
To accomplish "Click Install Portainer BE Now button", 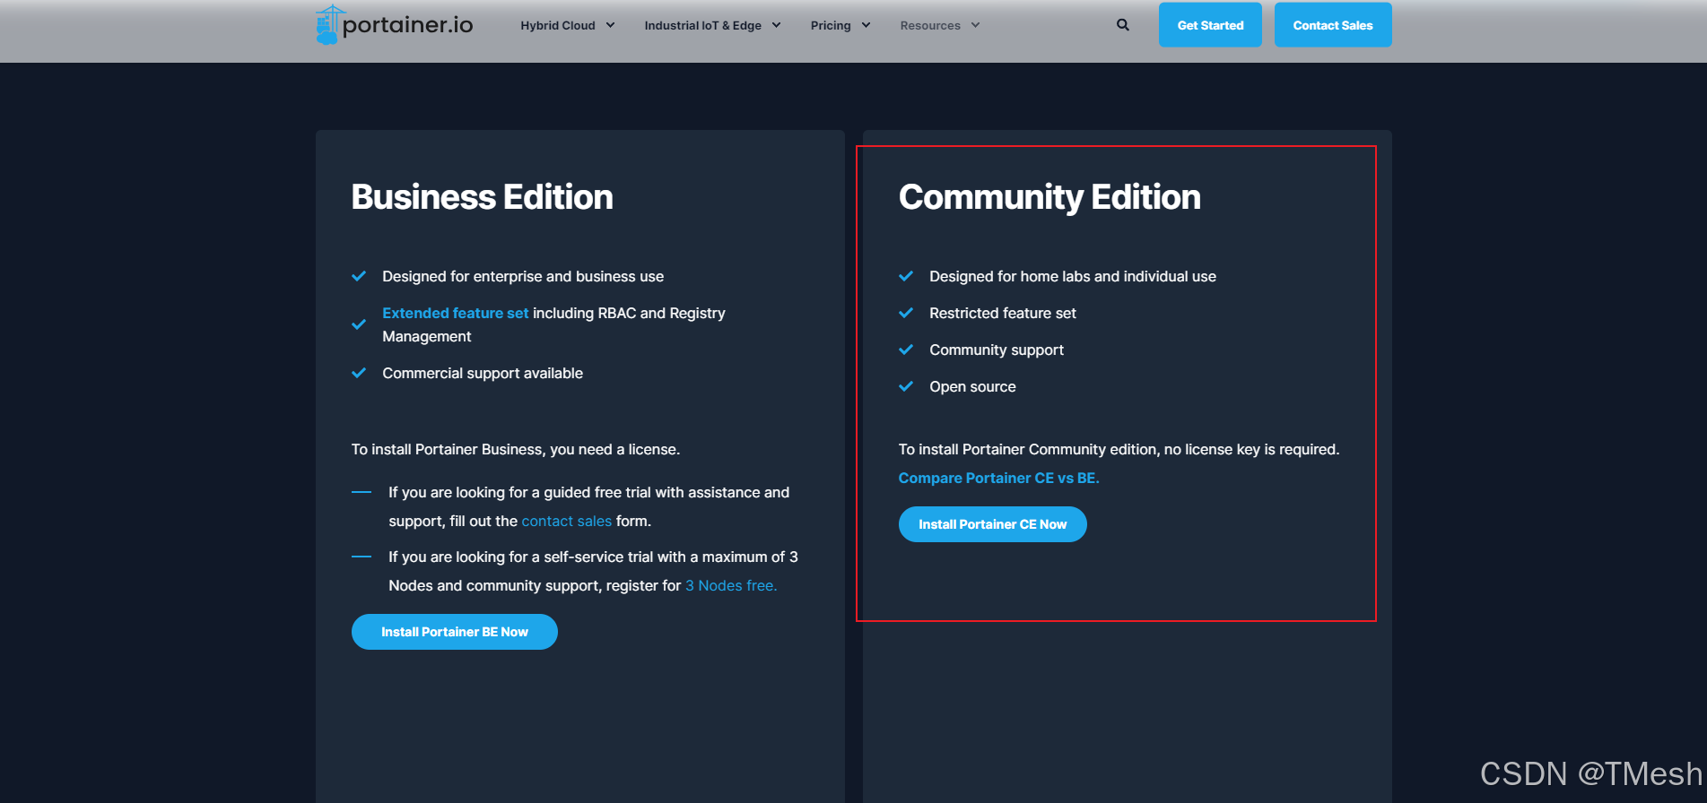I will [455, 632].
